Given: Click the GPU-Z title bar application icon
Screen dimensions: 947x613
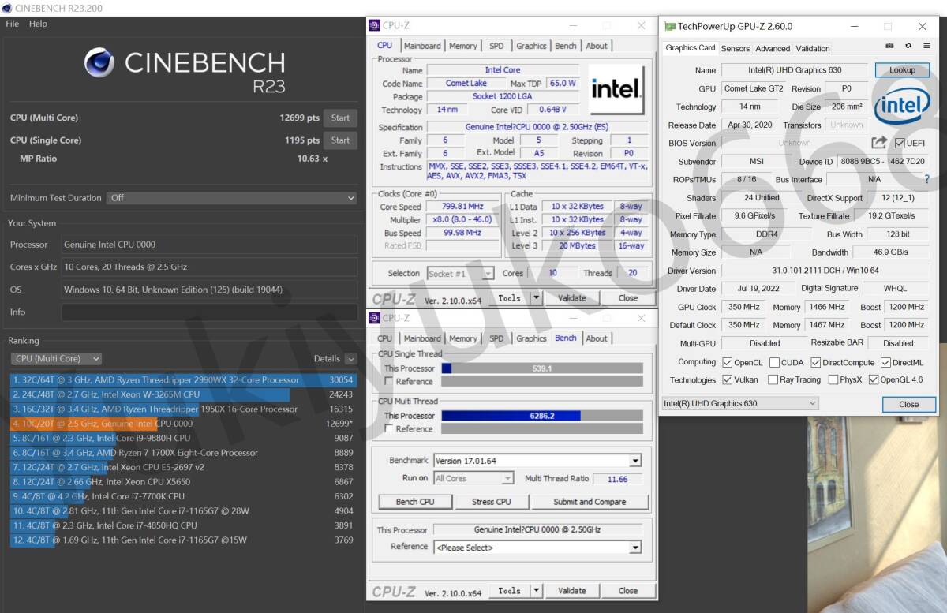Looking at the screenshot, I should click(669, 26).
